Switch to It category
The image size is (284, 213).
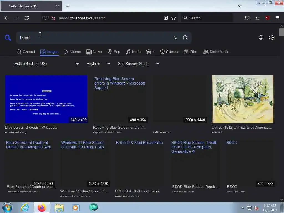[x=150, y=52]
